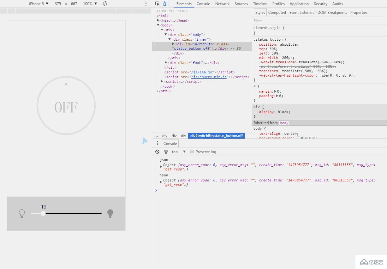387x269 pixels.
Task: Expand the switchBtn div node
Action: tap(173, 44)
